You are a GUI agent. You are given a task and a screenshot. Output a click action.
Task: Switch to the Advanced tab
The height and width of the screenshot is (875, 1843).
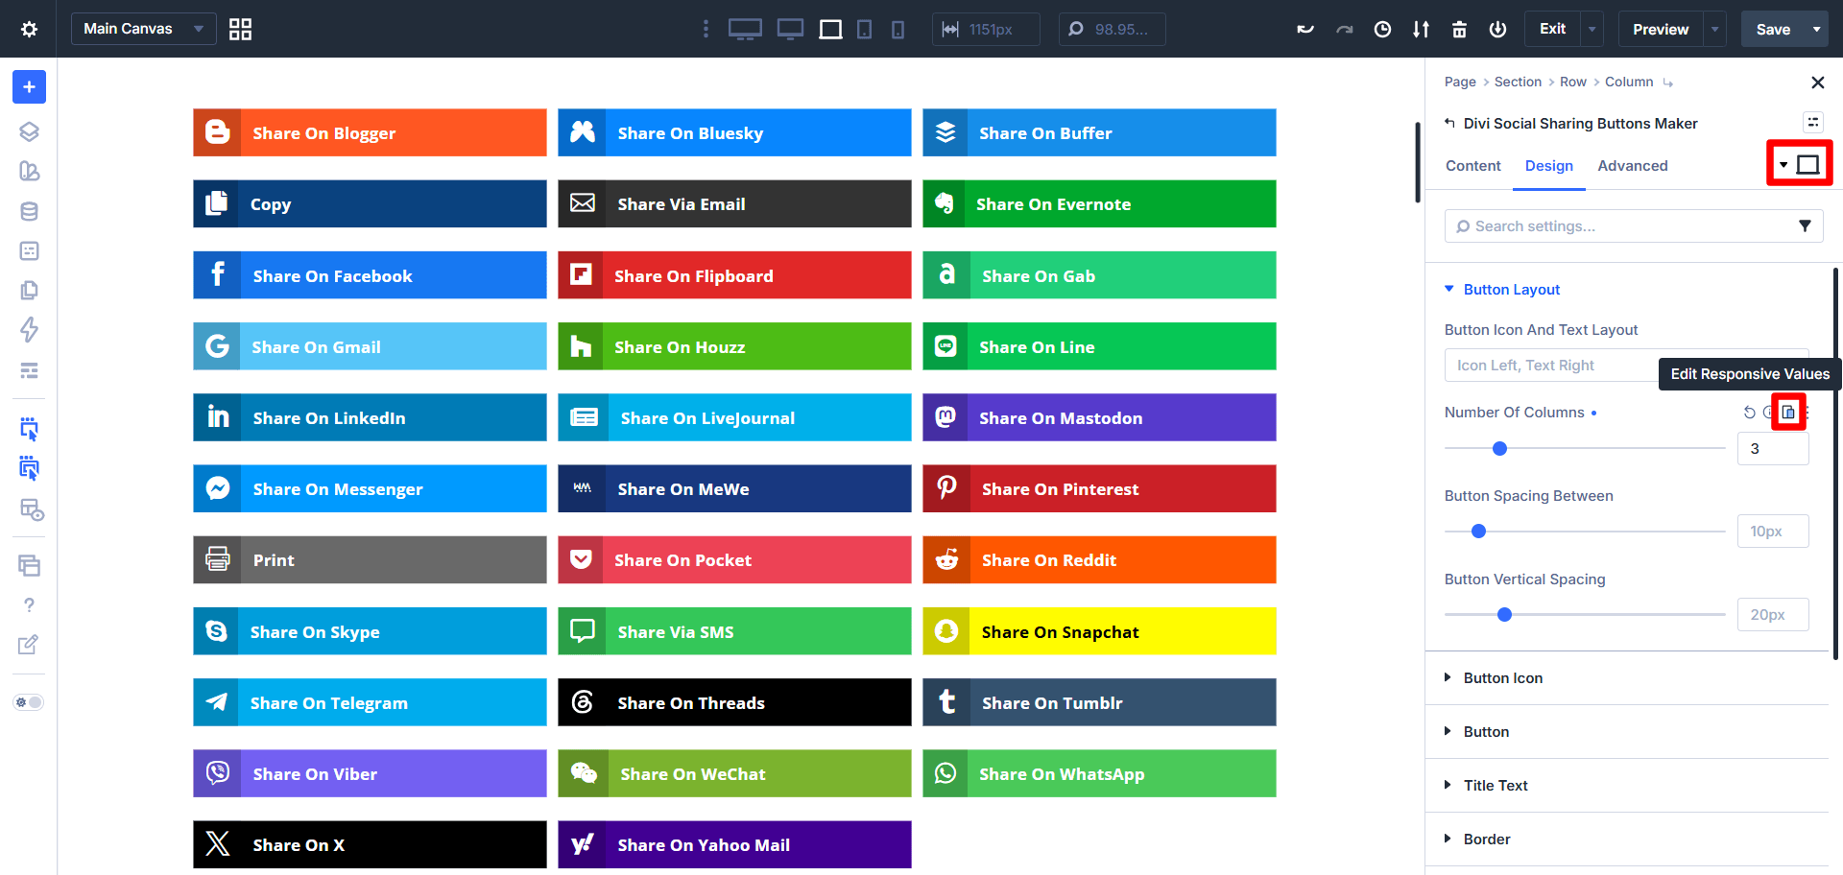click(1632, 166)
